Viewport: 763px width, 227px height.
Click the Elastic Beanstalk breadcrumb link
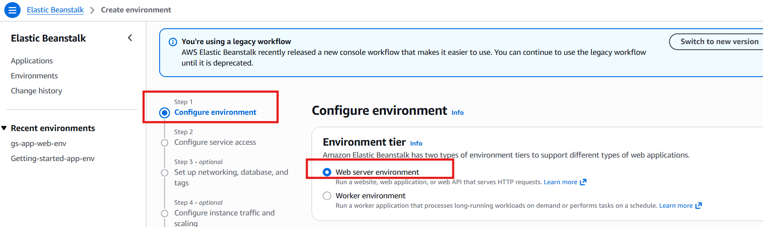[55, 10]
